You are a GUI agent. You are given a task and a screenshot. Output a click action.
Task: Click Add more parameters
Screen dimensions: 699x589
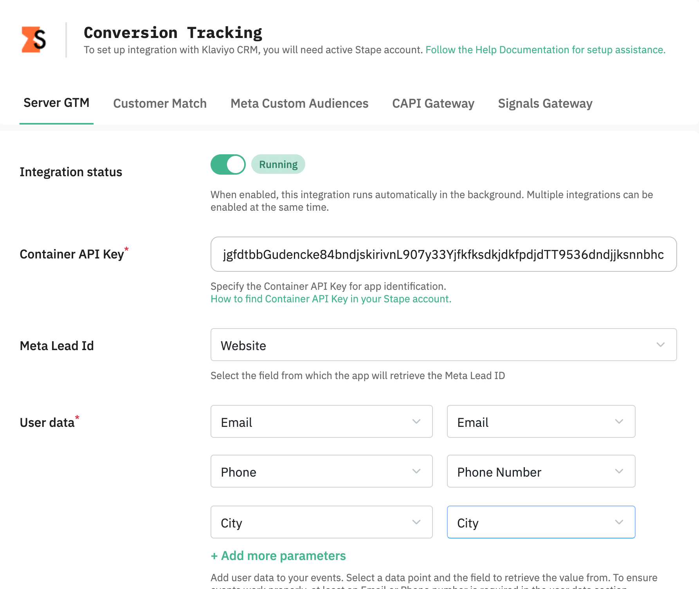278,556
